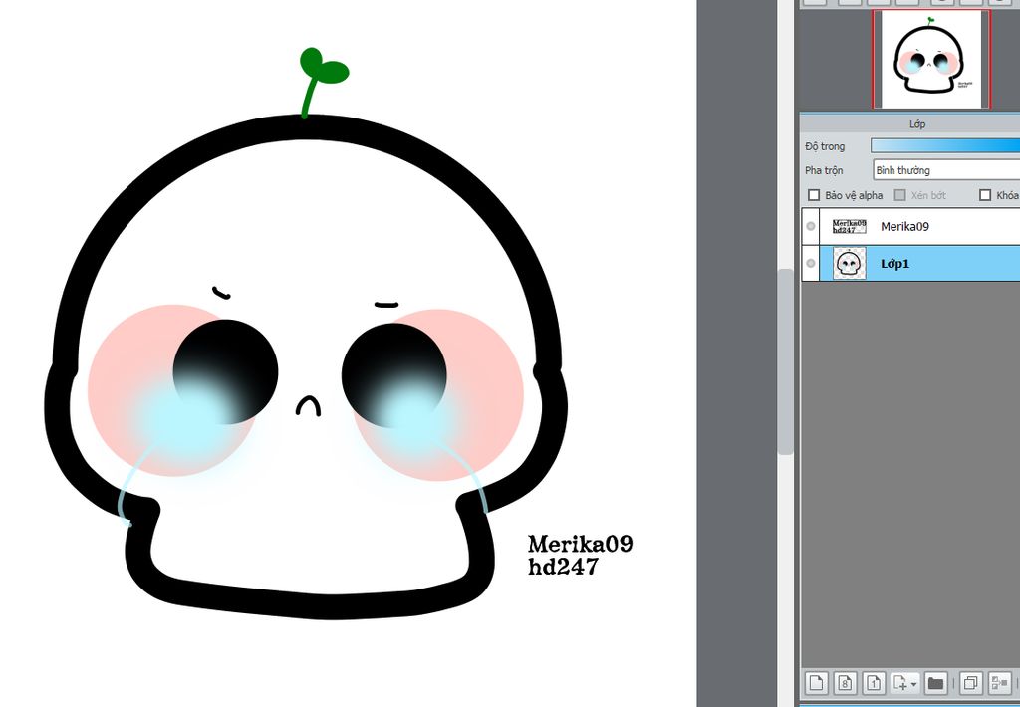This screenshot has width=1020, height=707.
Task: Click the navigator preview thumbnail
Action: click(931, 59)
